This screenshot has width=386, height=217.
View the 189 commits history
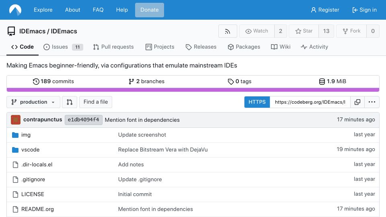point(53,82)
